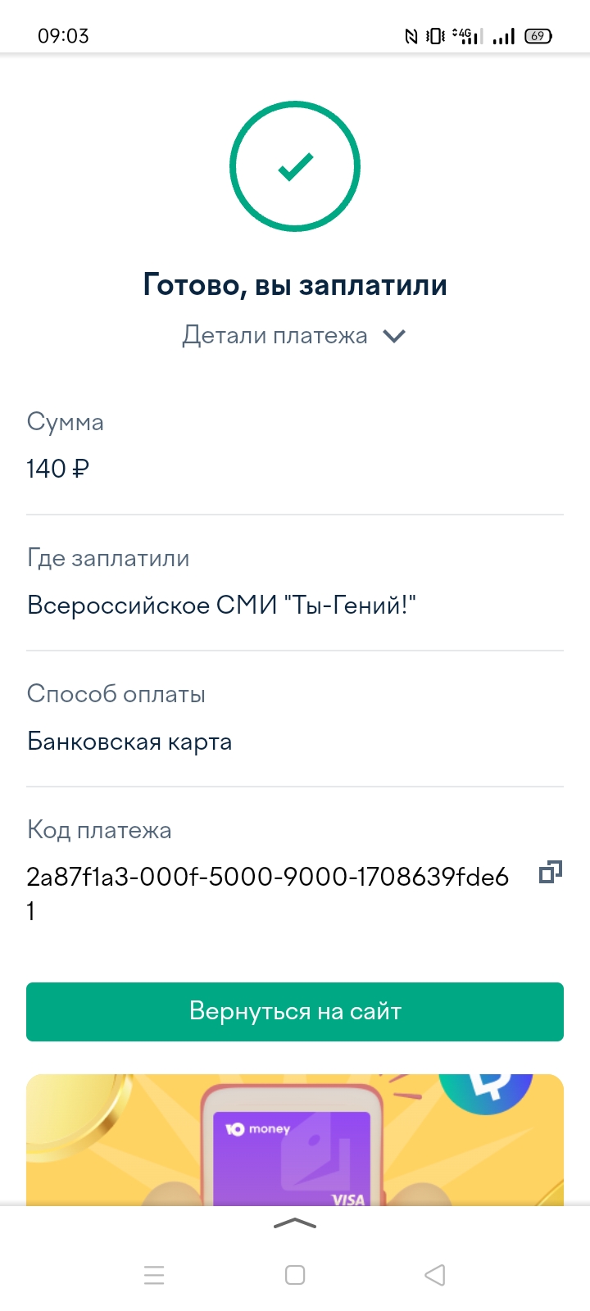Expand the Детали платежа chevron
Viewport: 590px width, 1311px height.
(394, 336)
